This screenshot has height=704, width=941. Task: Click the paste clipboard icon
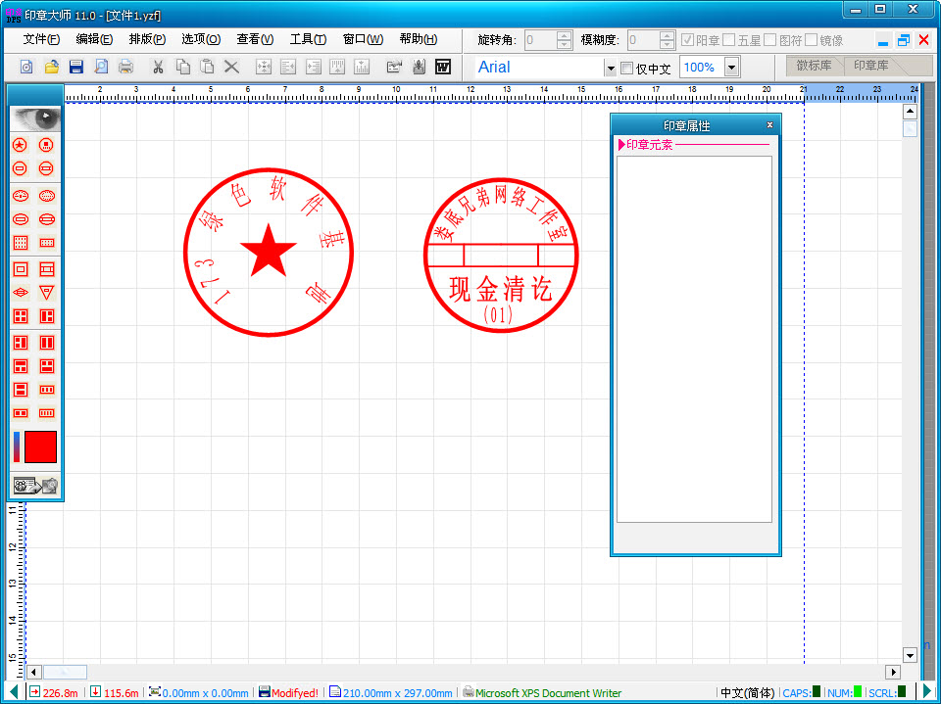pos(207,67)
